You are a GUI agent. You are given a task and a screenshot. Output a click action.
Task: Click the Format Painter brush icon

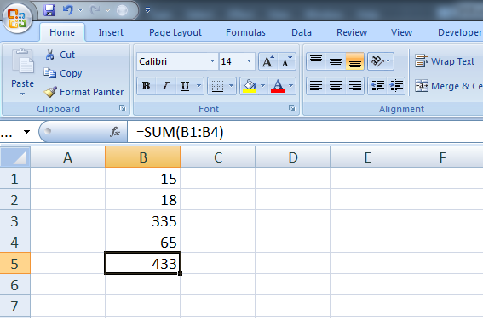(50, 92)
